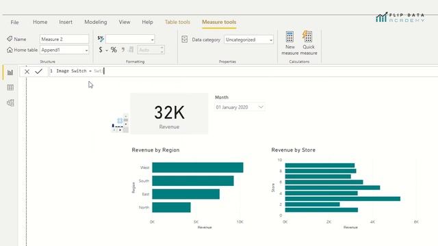This screenshot has height=246, width=438.
Task: Switch to the Home ribbon tab
Action: coord(40,22)
